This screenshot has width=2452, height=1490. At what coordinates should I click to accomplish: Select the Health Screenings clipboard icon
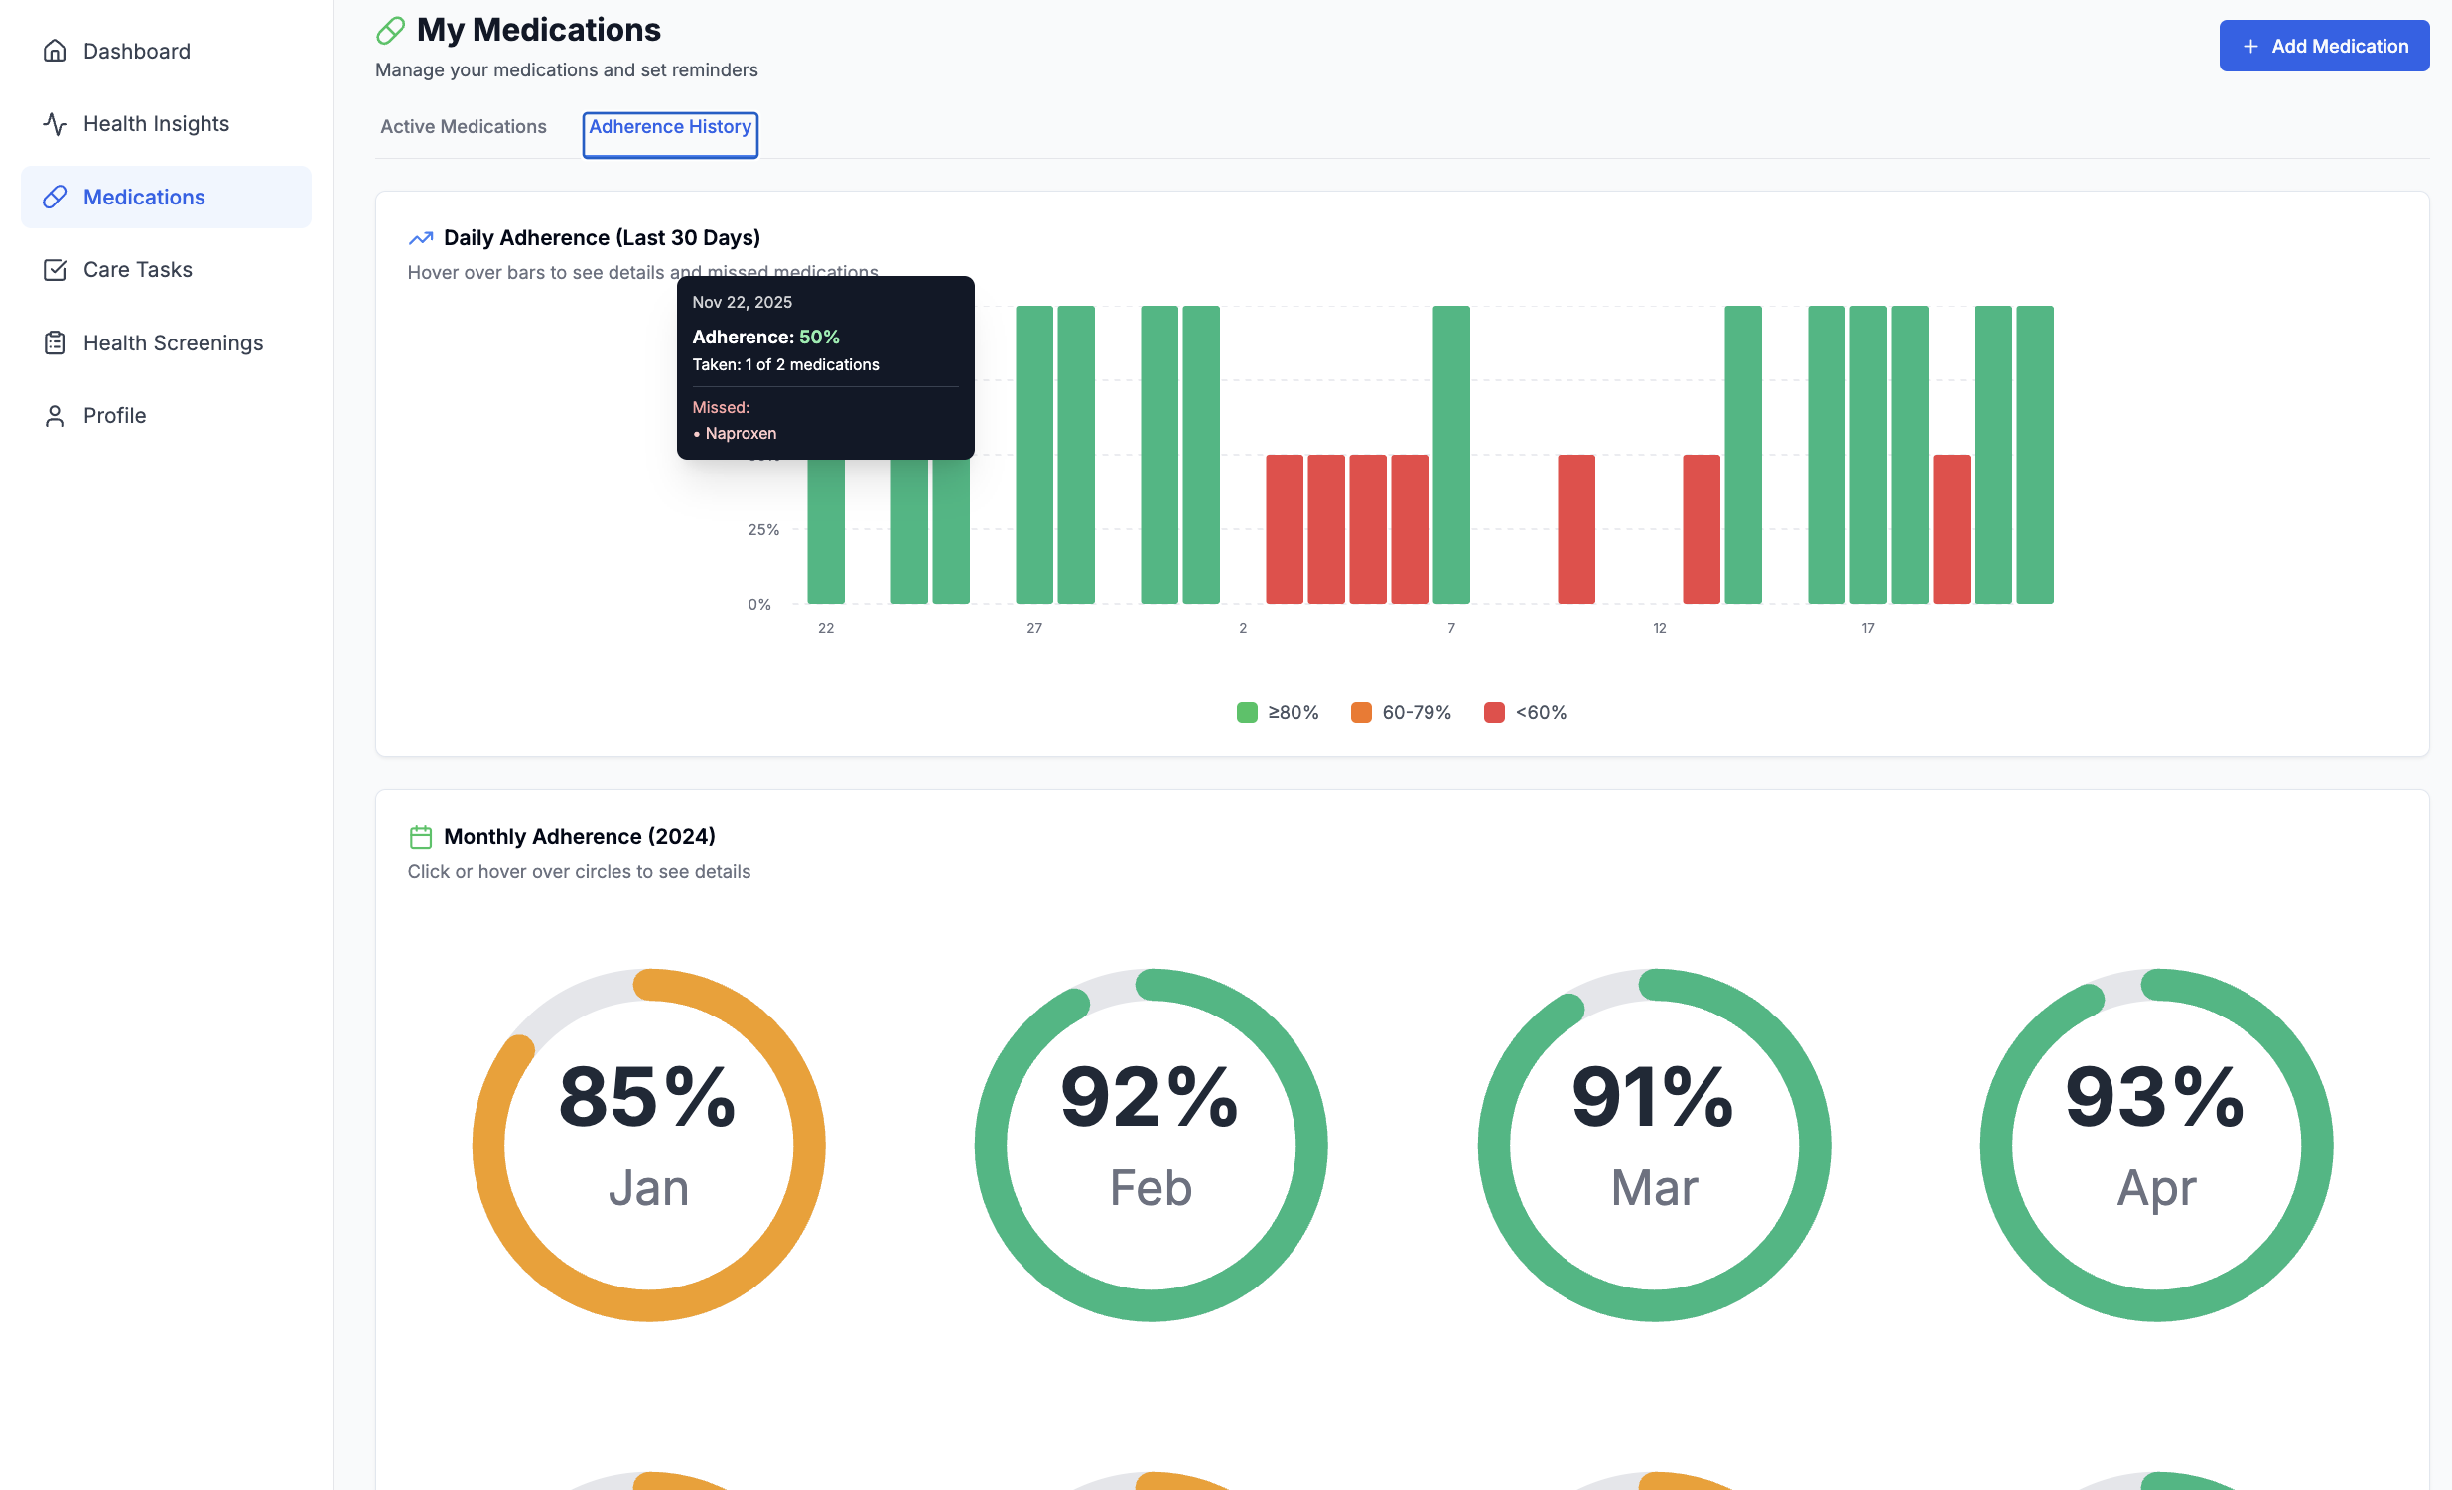point(55,341)
